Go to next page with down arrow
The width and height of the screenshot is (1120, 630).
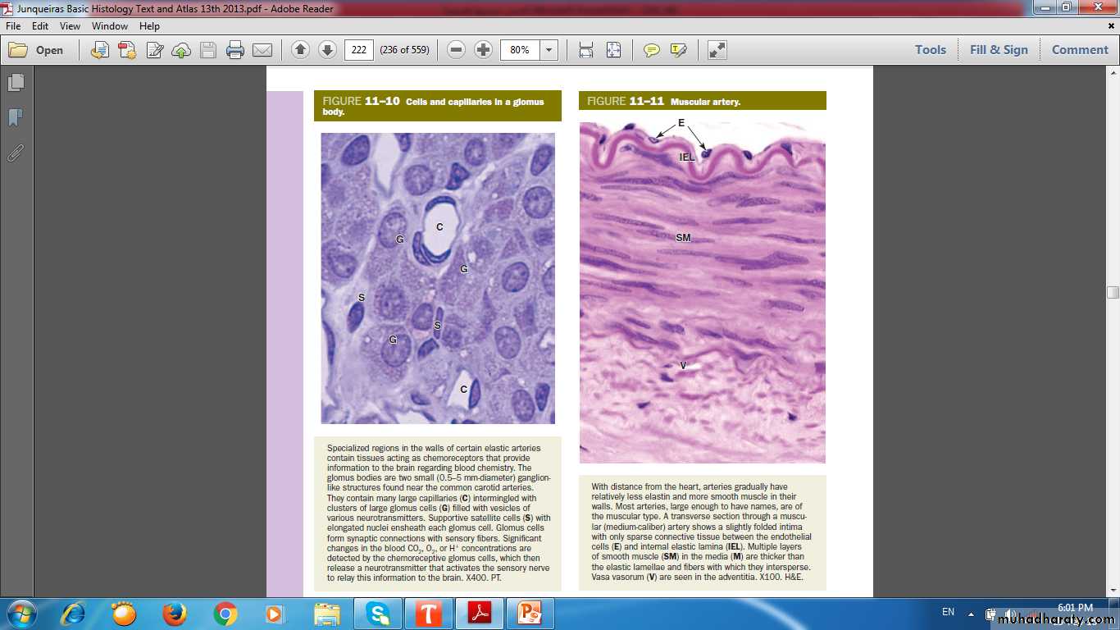coord(327,50)
